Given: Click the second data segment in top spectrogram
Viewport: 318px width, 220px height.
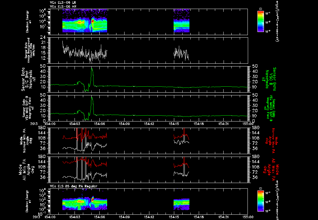Looking at the screenshot, I should pyautogui.click(x=181, y=21).
